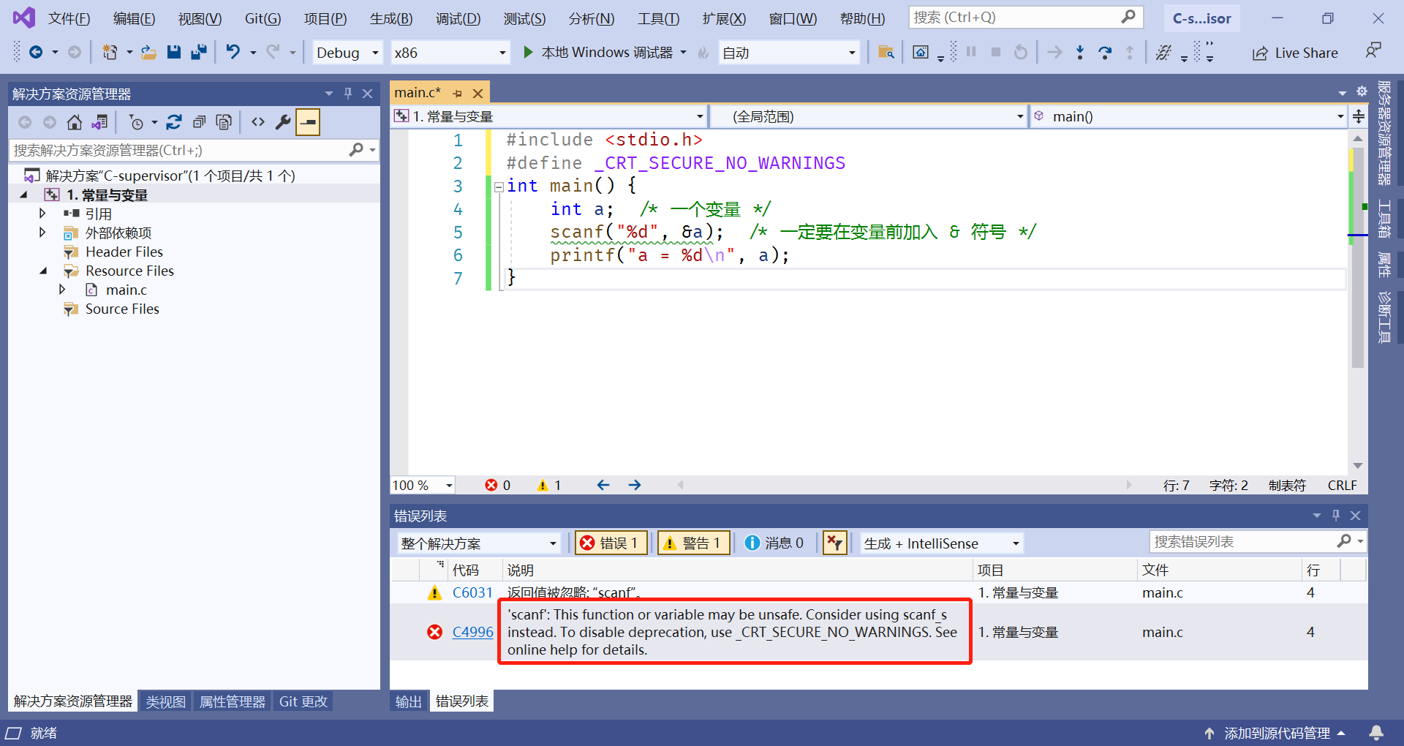Viewport: 1404px width, 746px height.
Task: Click the New Project icon
Action: [110, 52]
